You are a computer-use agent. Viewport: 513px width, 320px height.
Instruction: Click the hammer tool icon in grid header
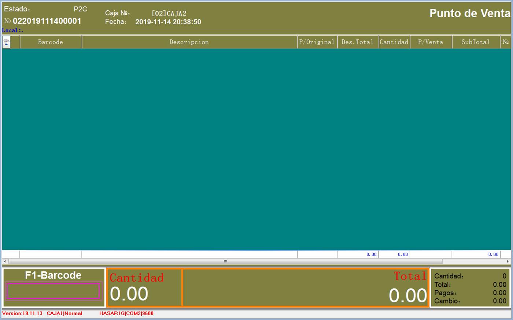pos(6,42)
